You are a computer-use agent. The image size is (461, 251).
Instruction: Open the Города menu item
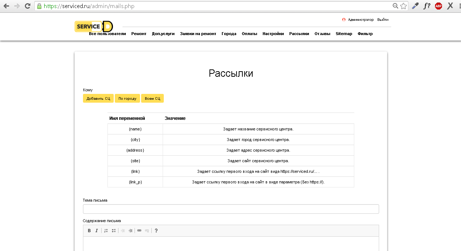click(229, 34)
